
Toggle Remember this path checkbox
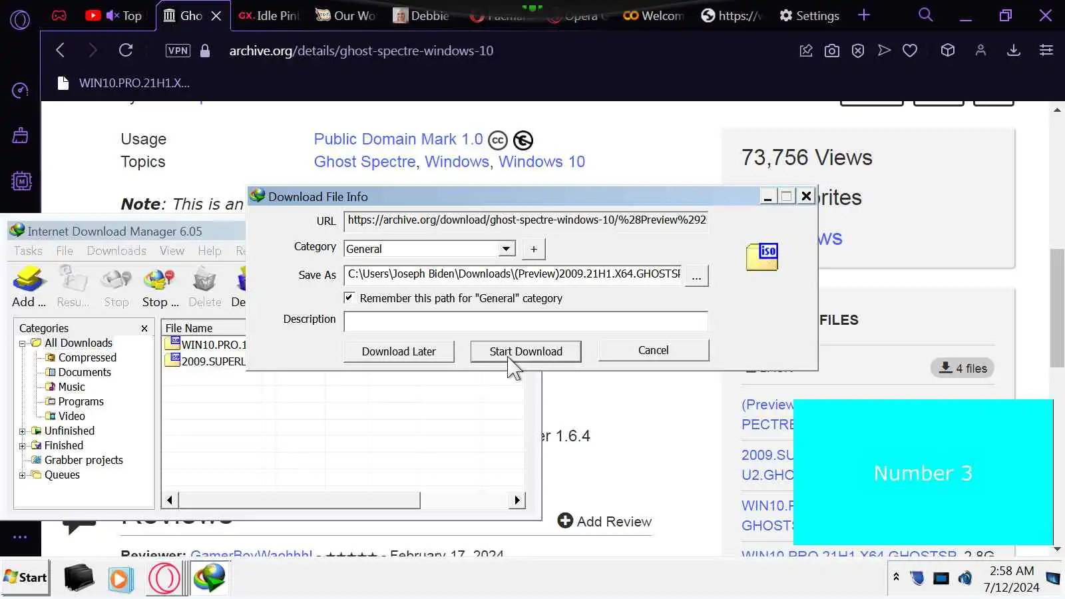coord(349,298)
